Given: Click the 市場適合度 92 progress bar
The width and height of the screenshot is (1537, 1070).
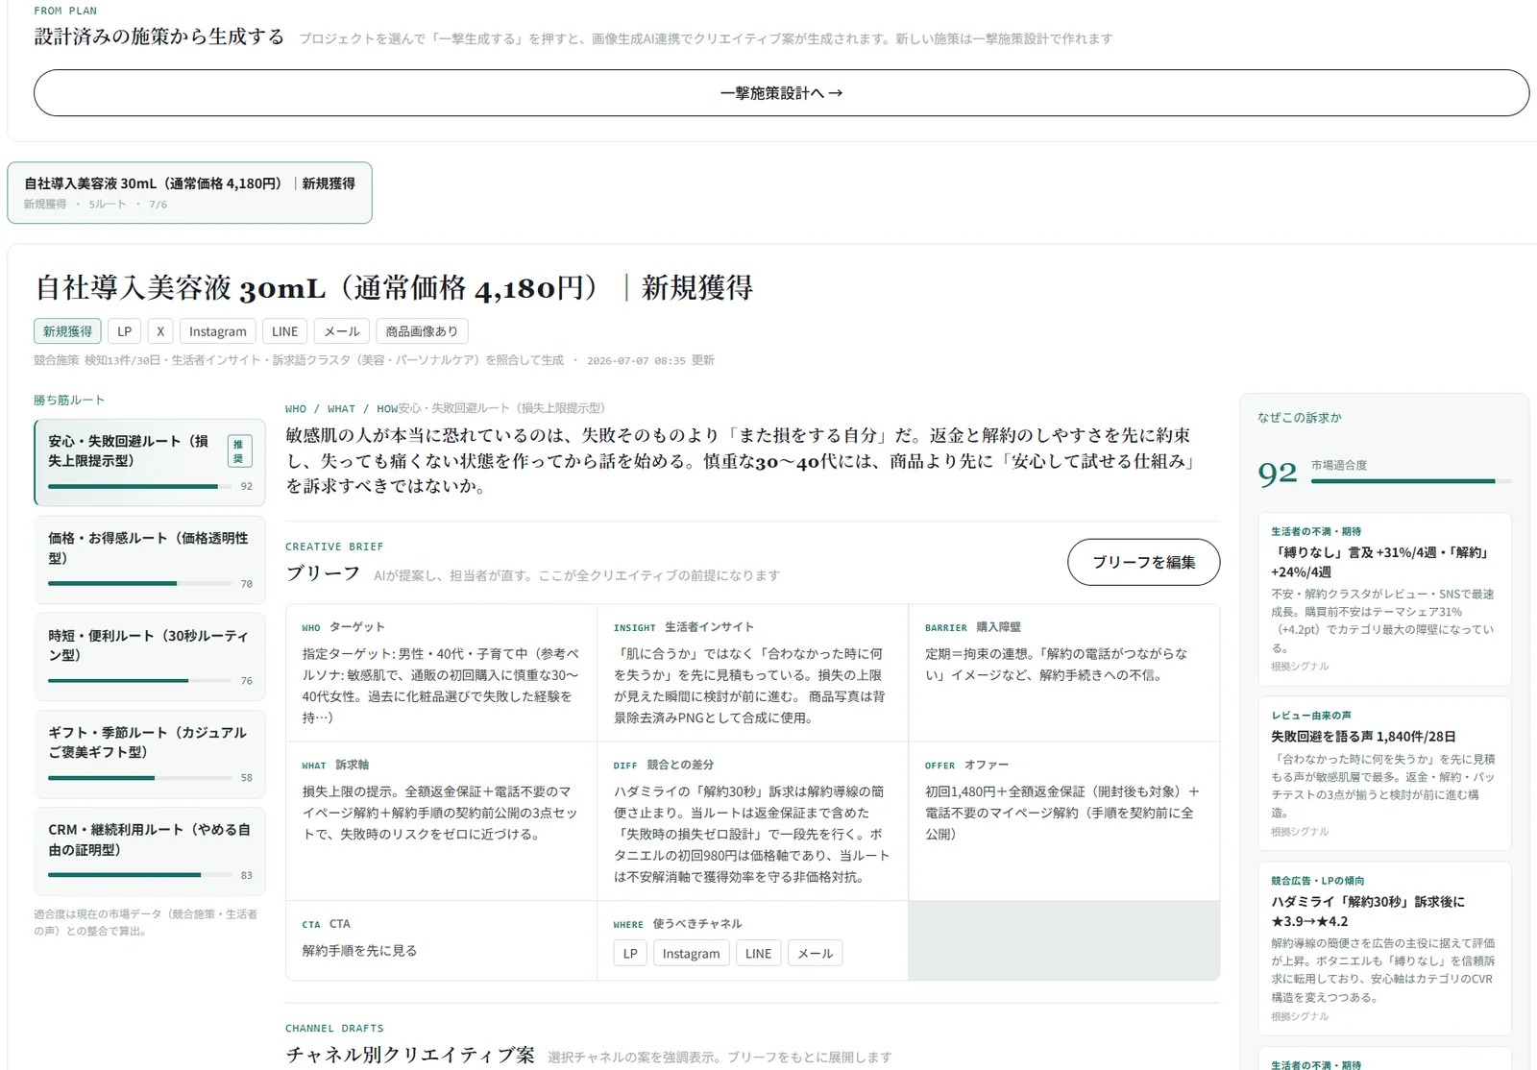Looking at the screenshot, I should (x=1411, y=481).
